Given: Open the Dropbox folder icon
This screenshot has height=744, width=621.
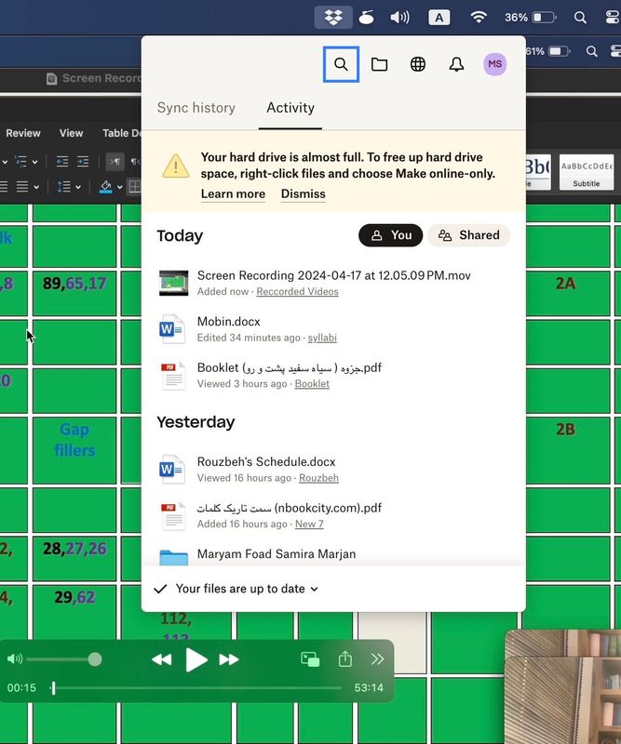Looking at the screenshot, I should pos(379,64).
